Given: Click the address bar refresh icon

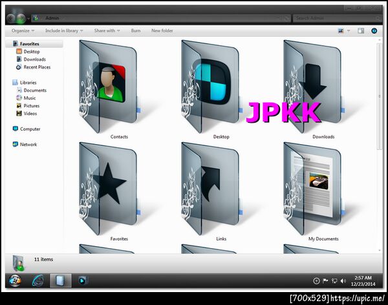Looking at the screenshot, I should [x=286, y=18].
